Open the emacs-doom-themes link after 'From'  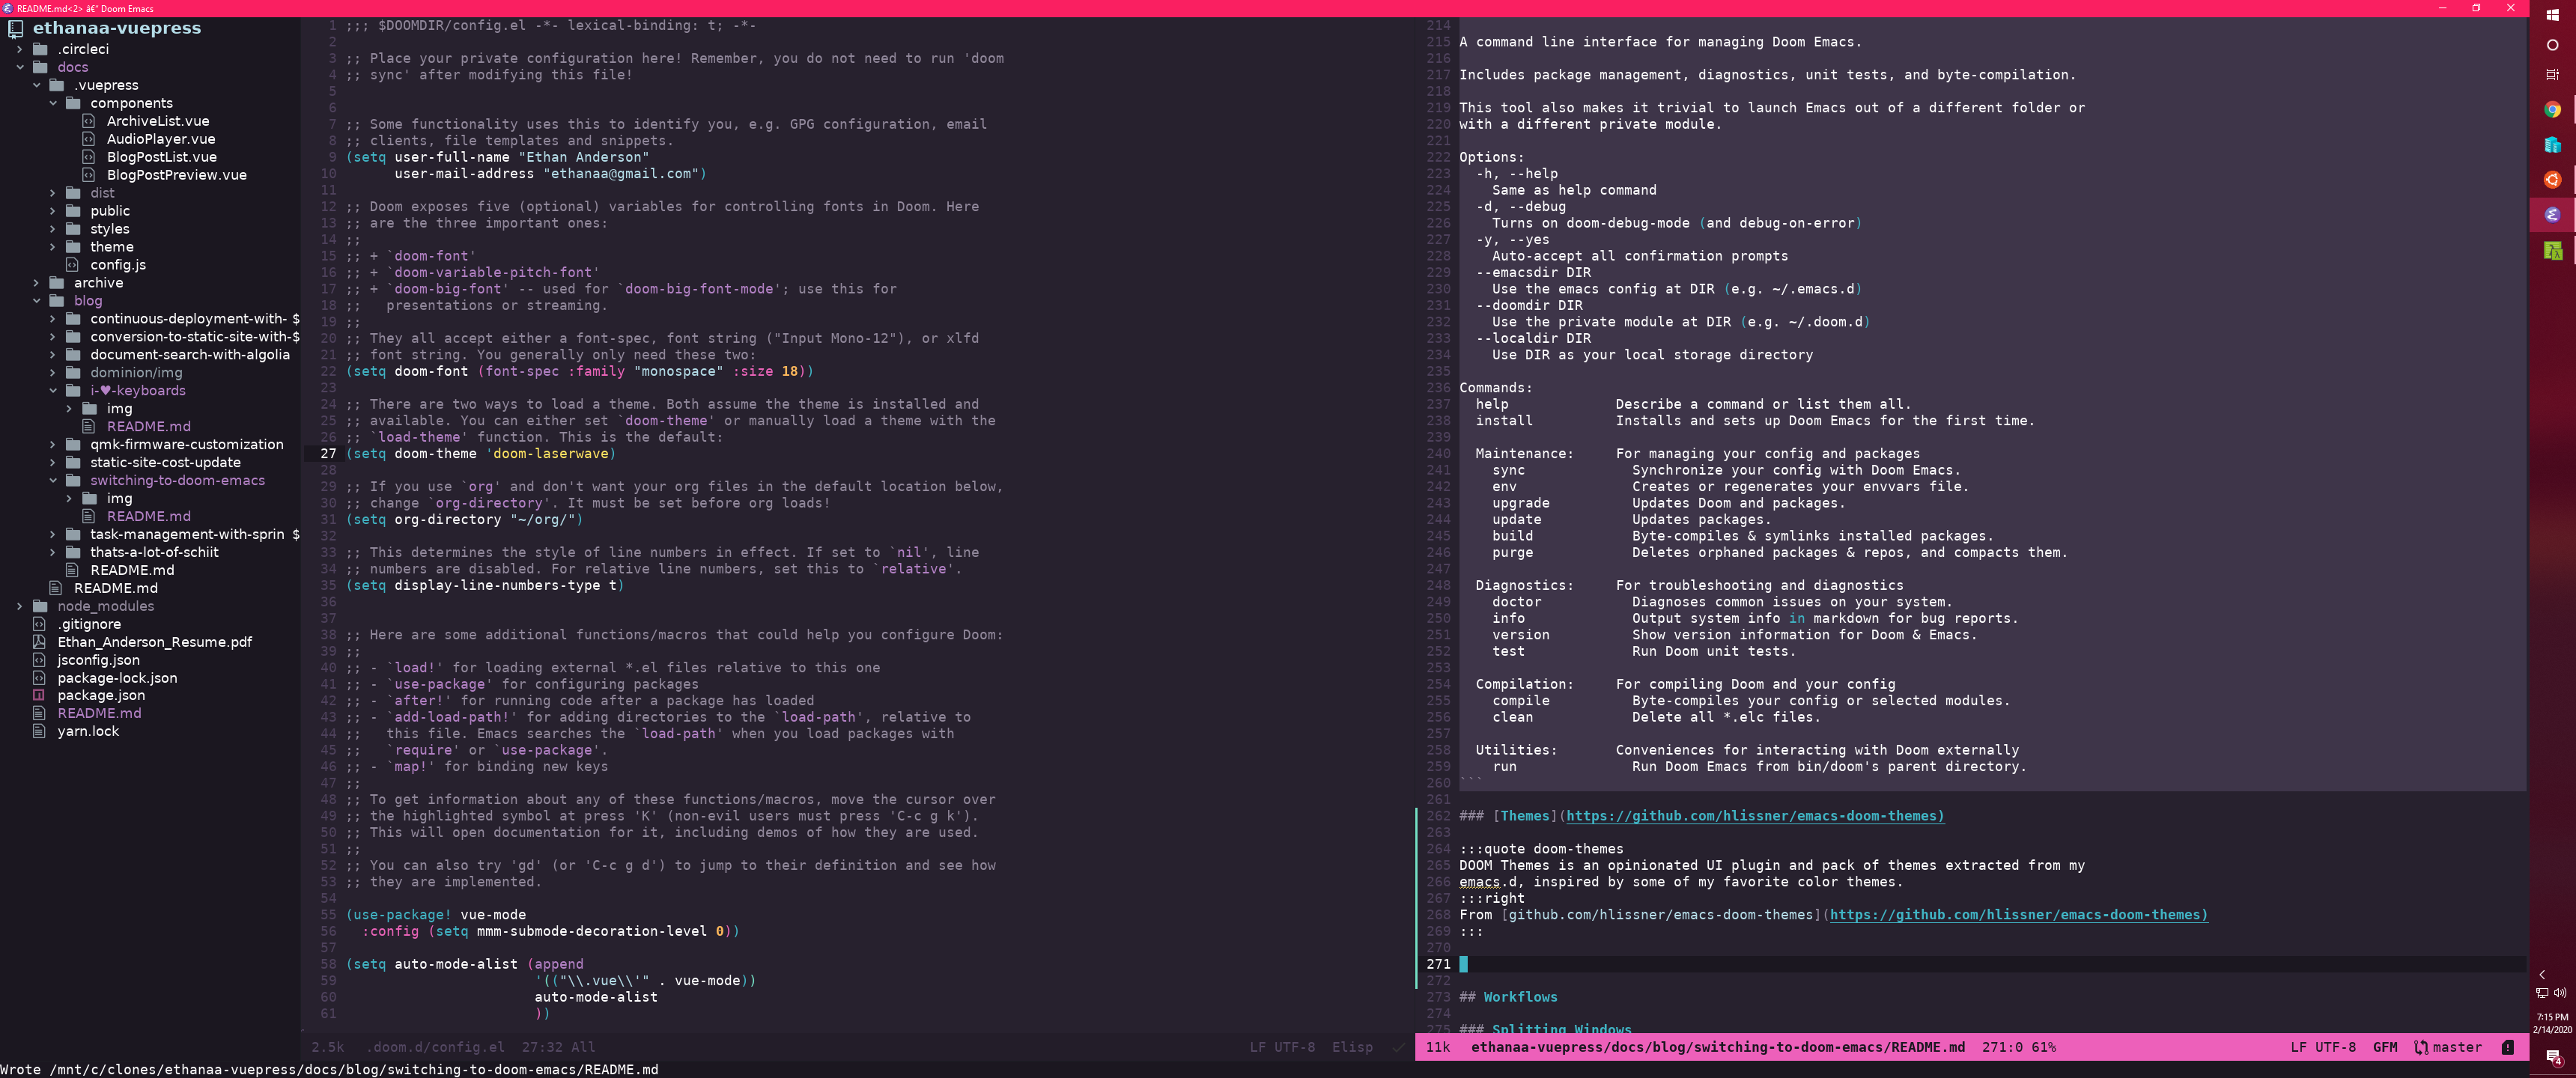(x=2018, y=915)
